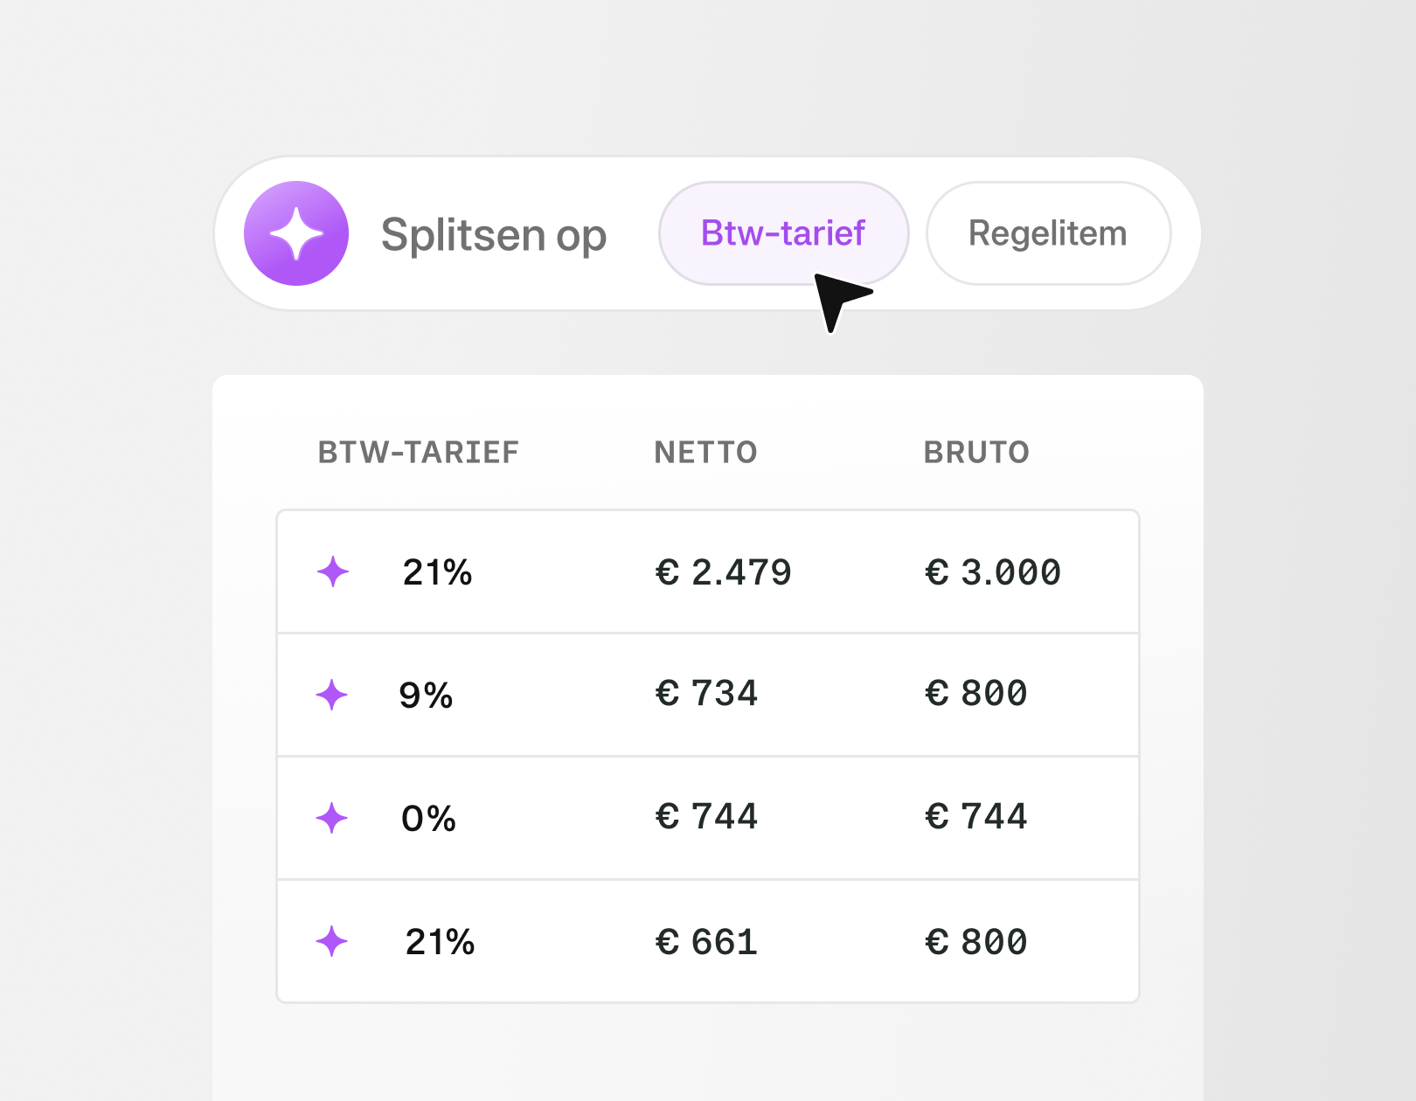
Task: Select the netto € 744 amount in the 0% row
Action: point(706,817)
